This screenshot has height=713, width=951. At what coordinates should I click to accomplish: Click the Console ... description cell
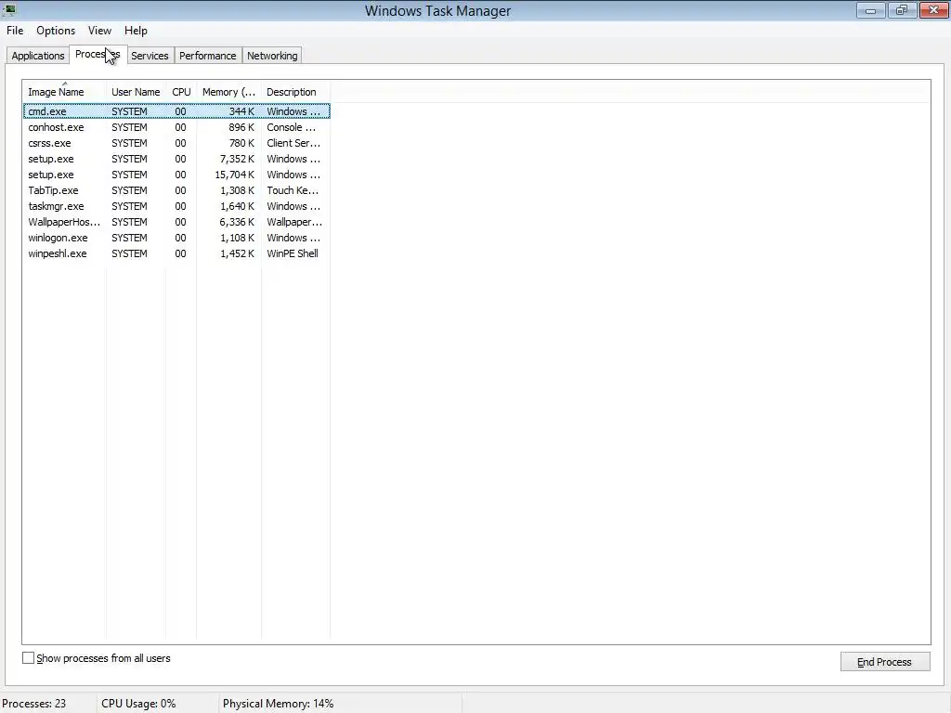pyautogui.click(x=291, y=127)
